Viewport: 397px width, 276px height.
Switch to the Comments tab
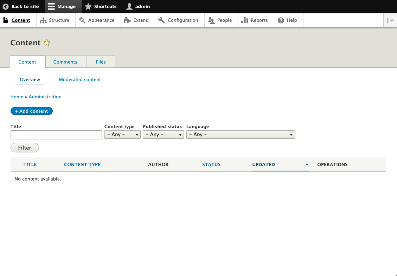65,62
